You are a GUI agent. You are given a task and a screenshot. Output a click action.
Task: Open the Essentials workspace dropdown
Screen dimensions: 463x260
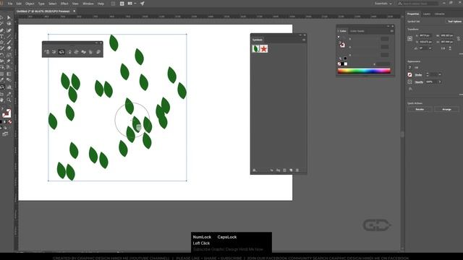pos(383,4)
